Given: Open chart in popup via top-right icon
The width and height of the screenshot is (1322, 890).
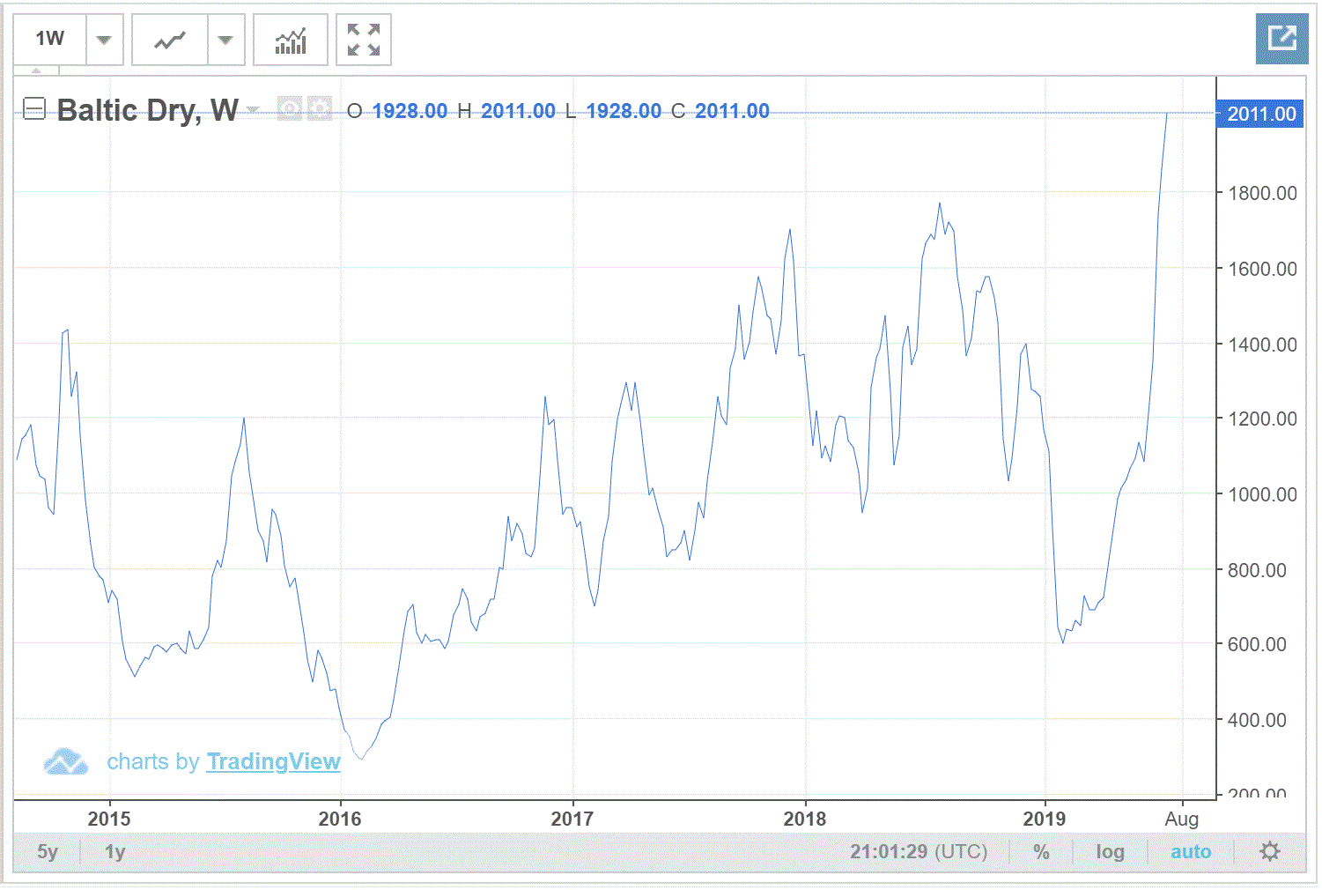Looking at the screenshot, I should point(1281,39).
